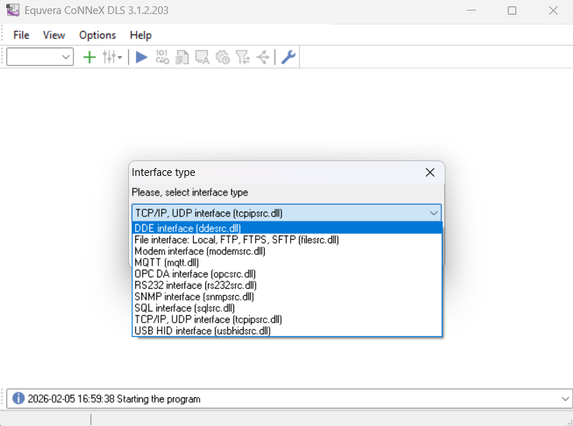Viewport: 573px width, 426px height.
Task: Click the 101 binary data toolbar icon
Action: click(x=162, y=57)
